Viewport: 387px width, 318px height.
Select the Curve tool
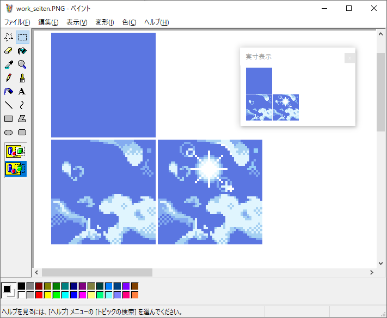pos(22,105)
